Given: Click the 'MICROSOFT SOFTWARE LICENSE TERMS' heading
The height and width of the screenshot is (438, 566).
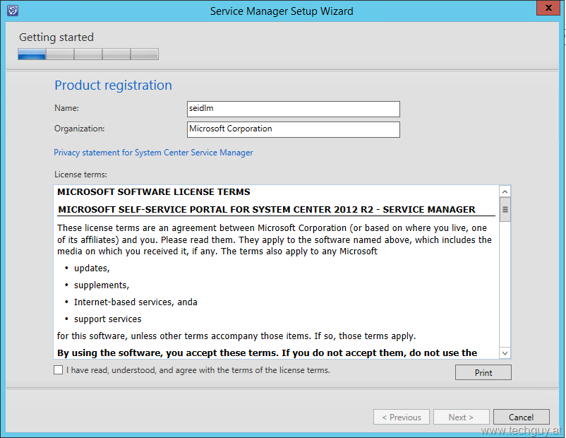Looking at the screenshot, I should (154, 192).
